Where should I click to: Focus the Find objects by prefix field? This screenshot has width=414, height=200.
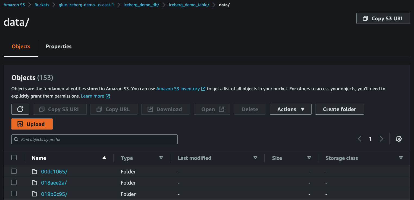[x=94, y=139]
